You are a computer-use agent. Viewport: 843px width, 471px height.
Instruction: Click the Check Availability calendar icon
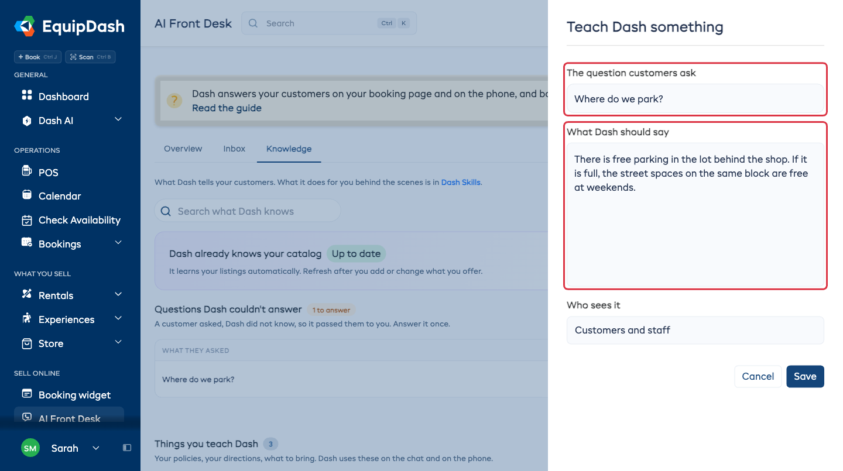coord(26,220)
